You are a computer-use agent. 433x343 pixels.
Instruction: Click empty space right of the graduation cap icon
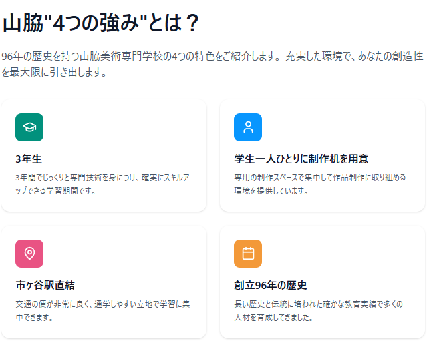[120, 127]
